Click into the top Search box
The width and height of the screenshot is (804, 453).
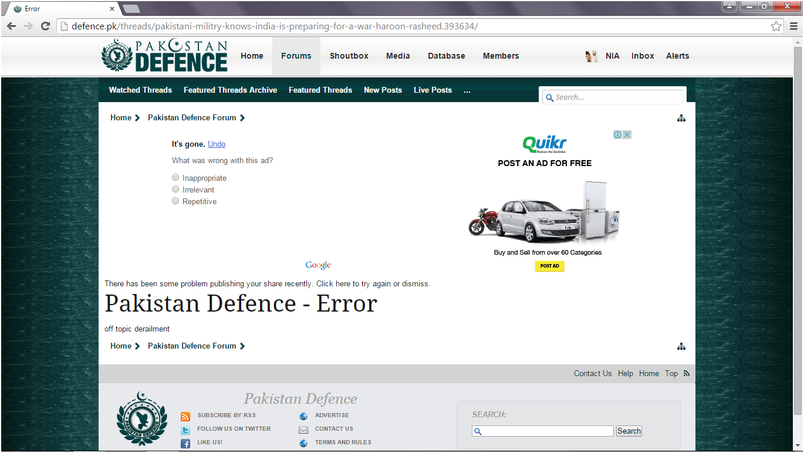613,97
